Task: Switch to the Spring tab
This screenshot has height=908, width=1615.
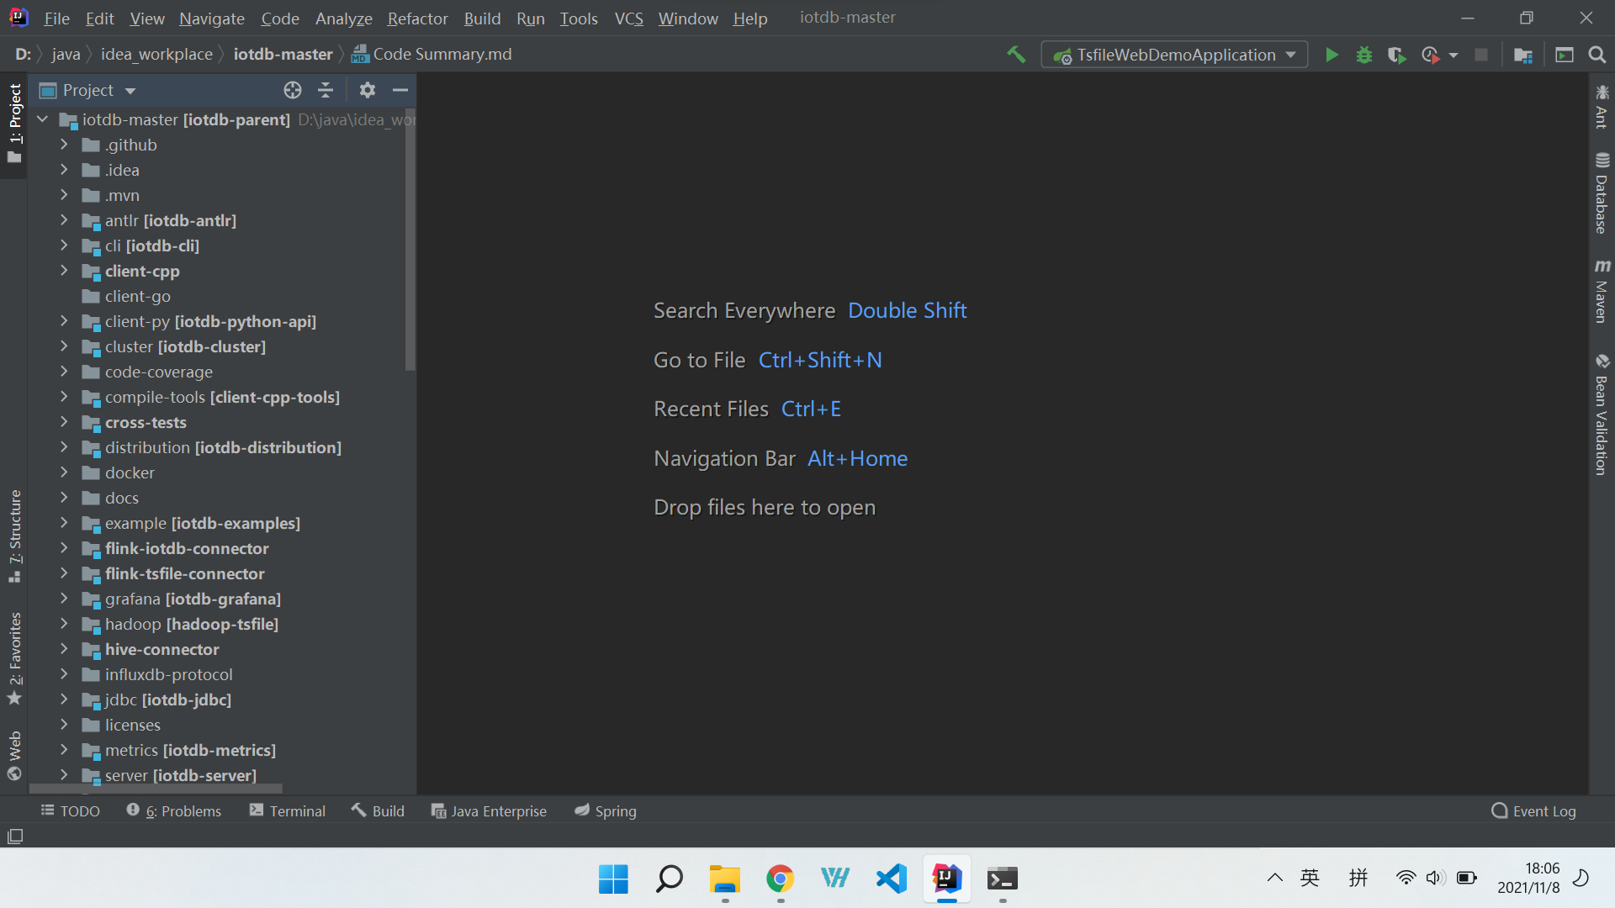Action: [605, 810]
